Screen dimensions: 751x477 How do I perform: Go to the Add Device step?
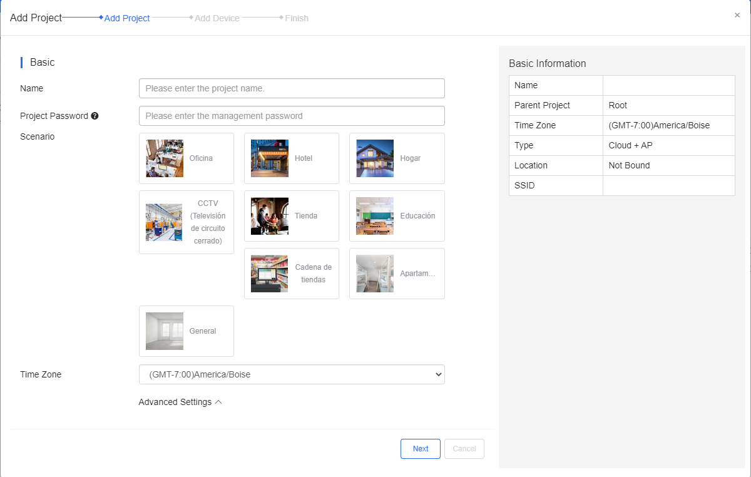point(217,18)
